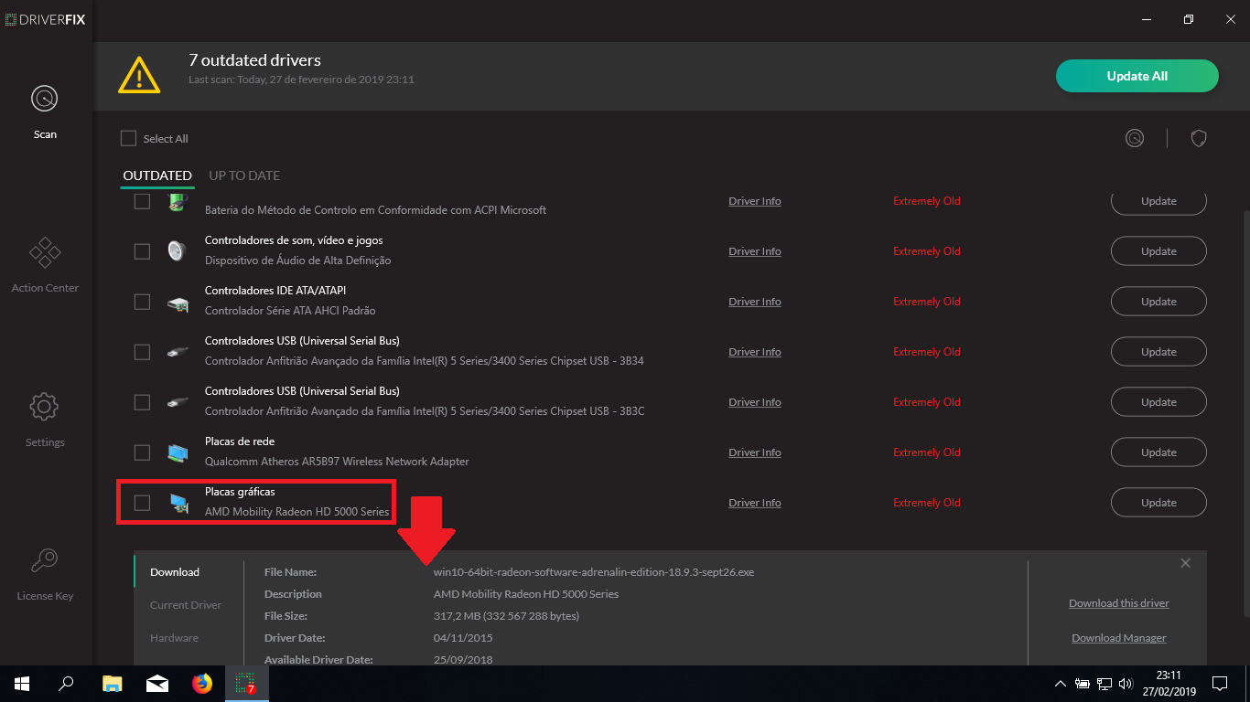The height and width of the screenshot is (702, 1250).
Task: Click the IDE ATA/ATAPI controller drive icon
Action: 178,303
